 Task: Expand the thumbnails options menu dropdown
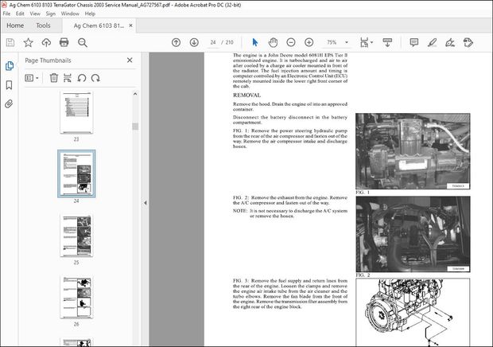[33, 78]
